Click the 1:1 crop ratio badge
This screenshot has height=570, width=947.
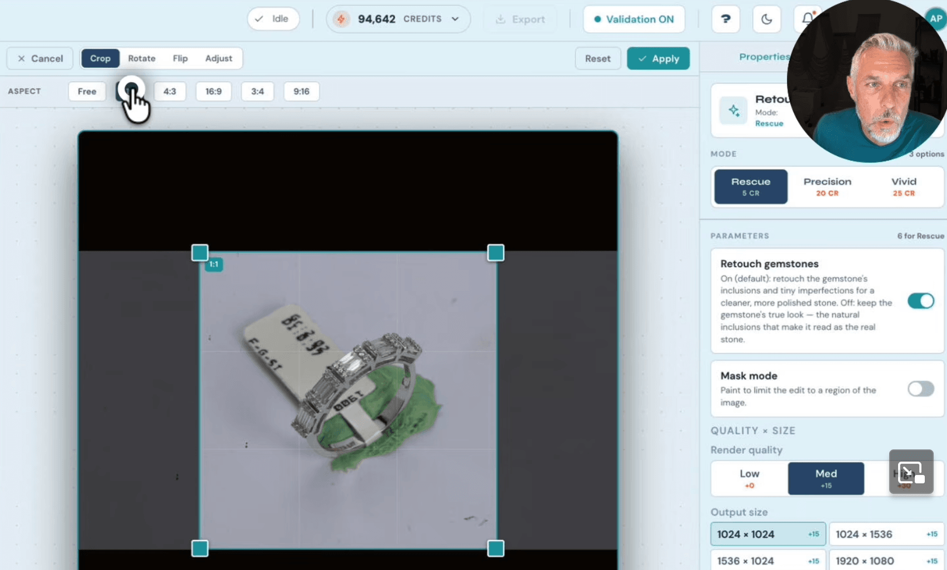214,264
